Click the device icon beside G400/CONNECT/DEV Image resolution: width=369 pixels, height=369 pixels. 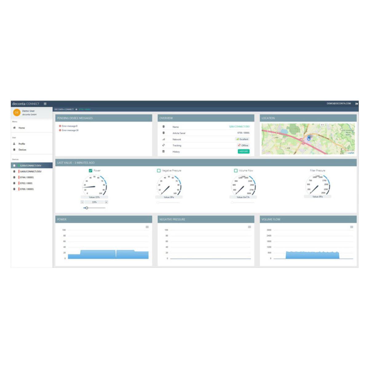coord(14,171)
